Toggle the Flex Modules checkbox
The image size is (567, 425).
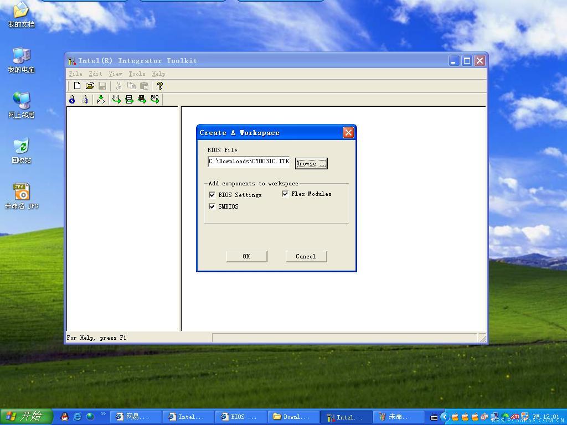tap(285, 194)
